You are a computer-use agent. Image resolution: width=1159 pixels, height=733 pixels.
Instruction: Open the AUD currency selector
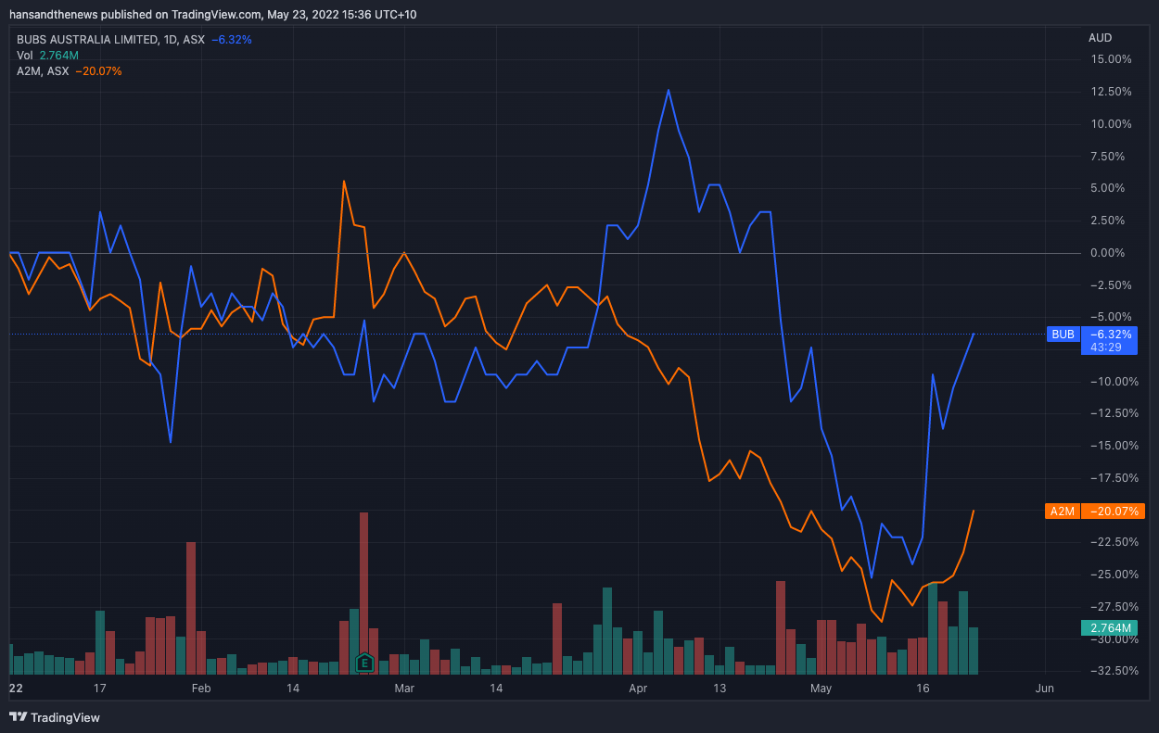pyautogui.click(x=1100, y=38)
